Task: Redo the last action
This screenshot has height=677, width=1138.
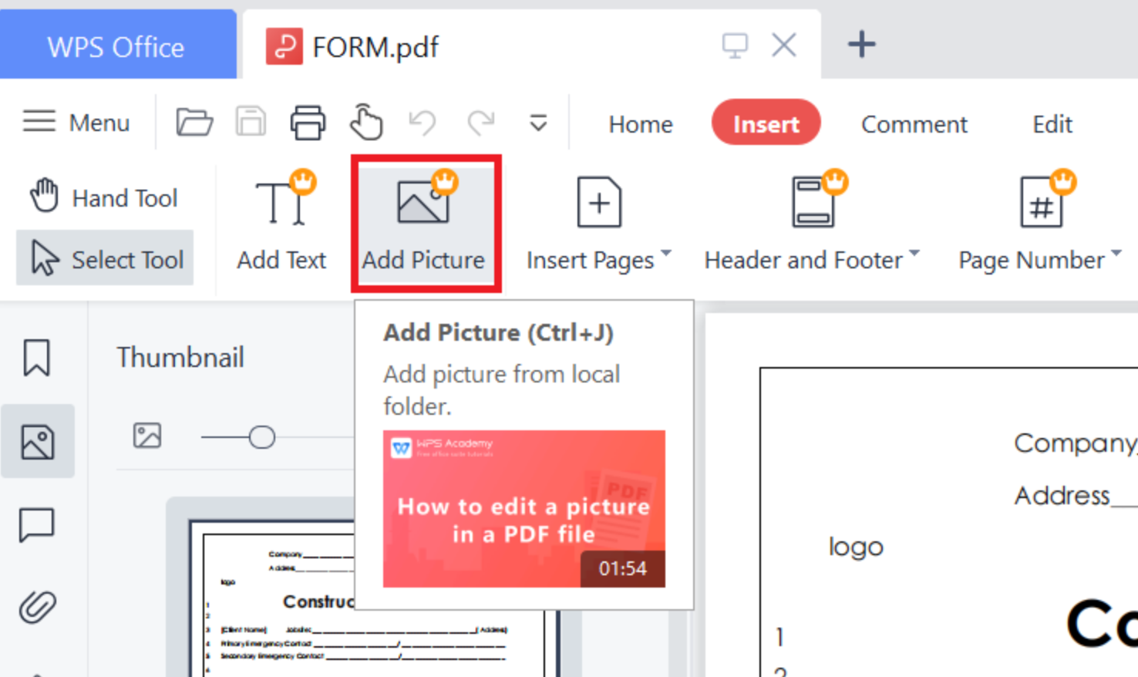Action: pyautogui.click(x=480, y=122)
